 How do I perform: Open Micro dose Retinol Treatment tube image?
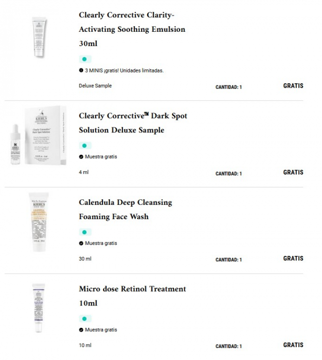(37, 307)
